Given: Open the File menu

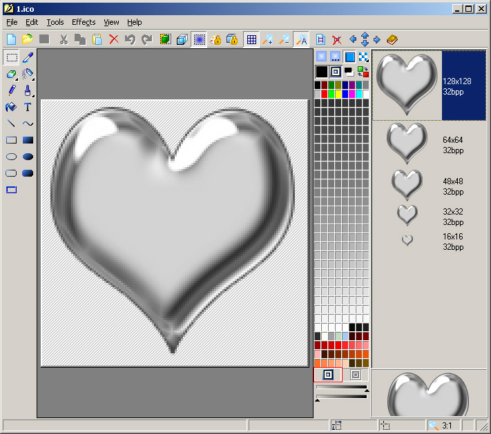Looking at the screenshot, I should pos(12,22).
